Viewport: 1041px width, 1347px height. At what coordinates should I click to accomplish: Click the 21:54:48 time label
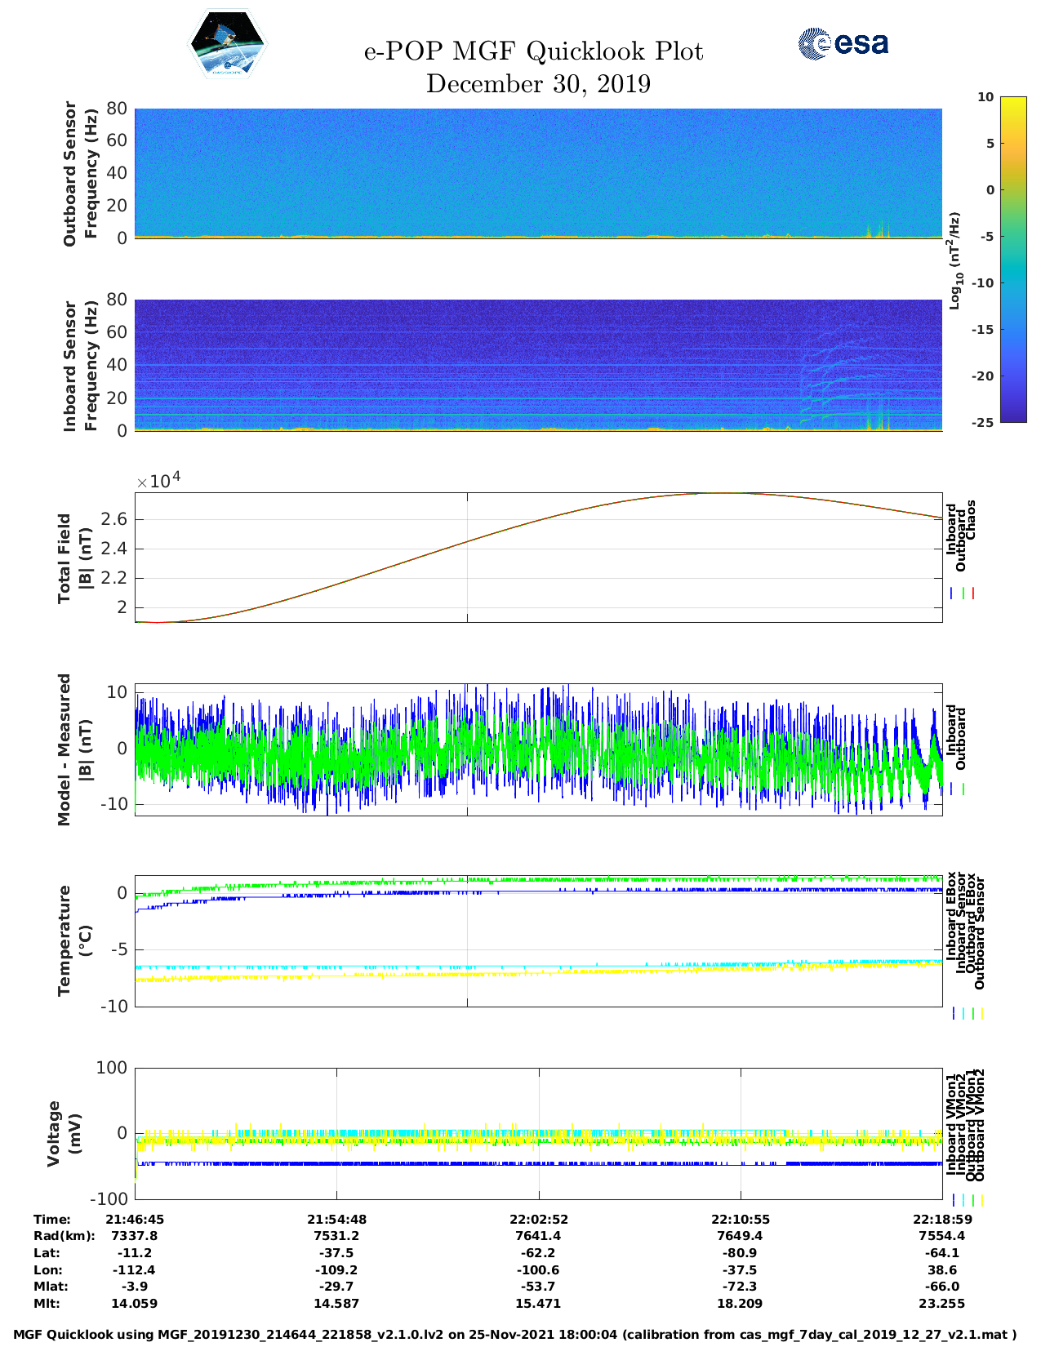[x=336, y=1220]
